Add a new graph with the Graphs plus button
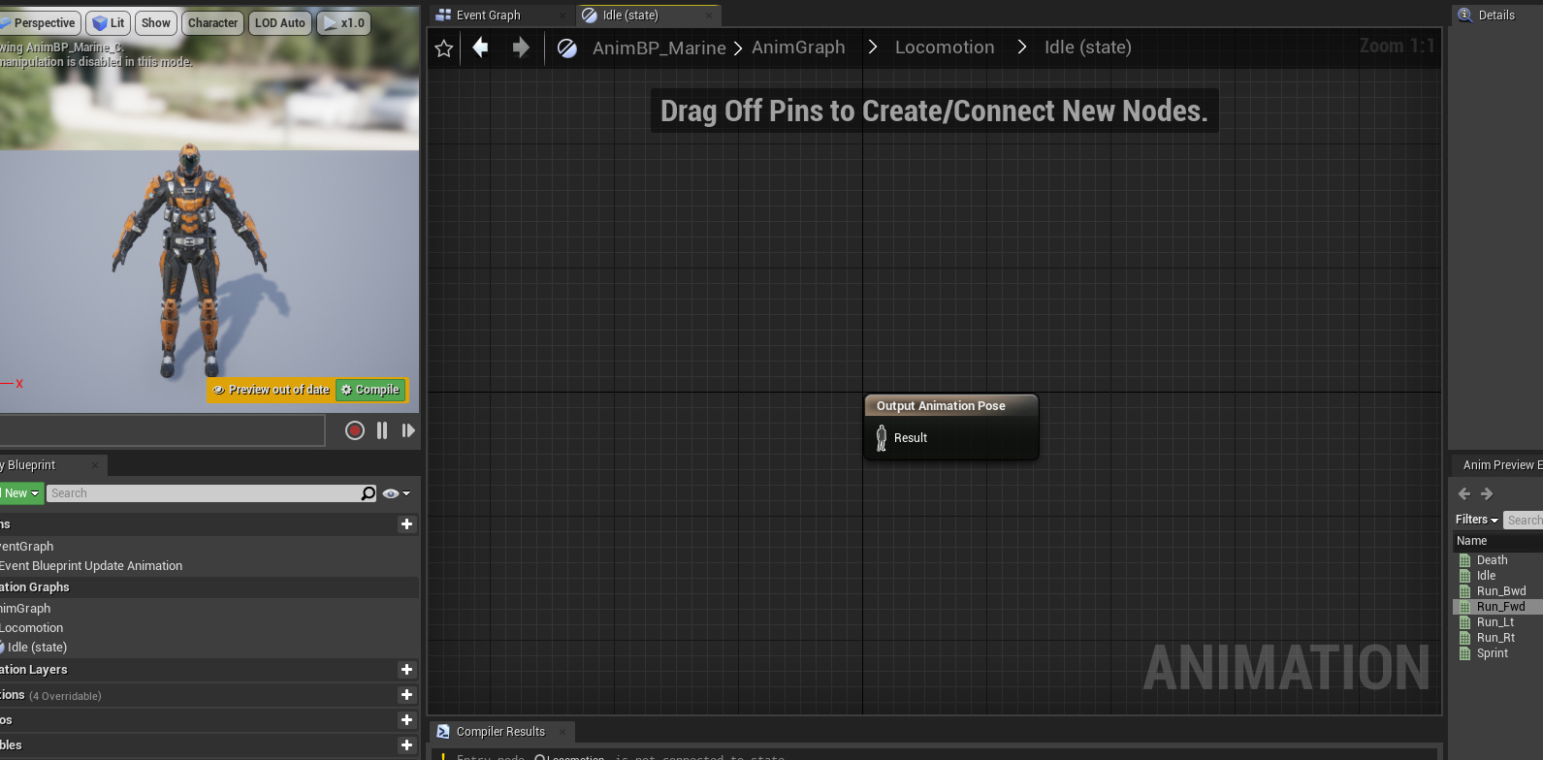 [406, 524]
